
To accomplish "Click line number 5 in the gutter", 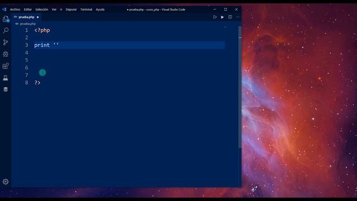I will tap(27, 60).
